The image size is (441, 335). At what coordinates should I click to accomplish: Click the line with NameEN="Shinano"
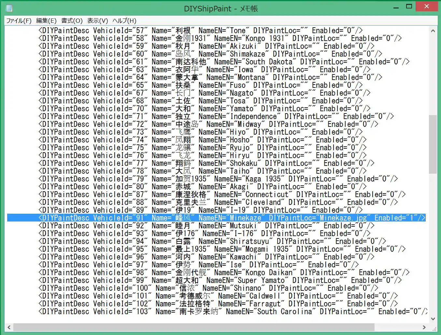point(208,288)
